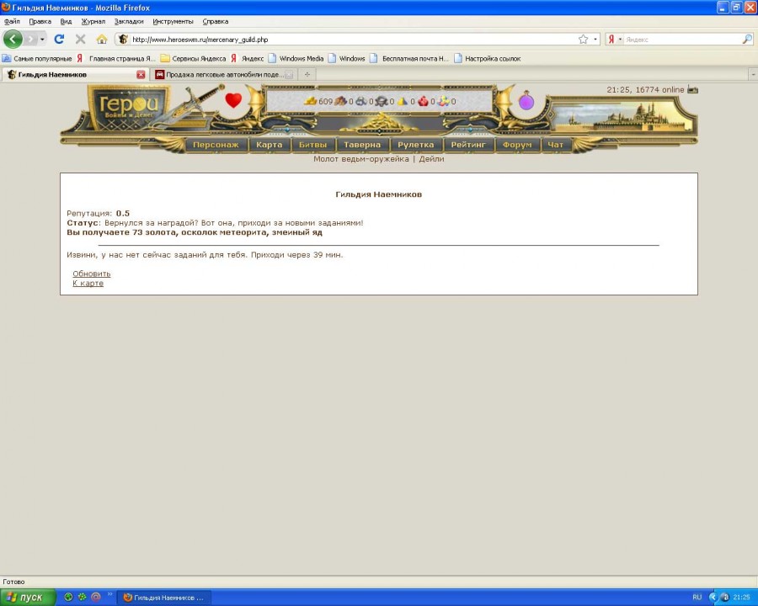758x606 pixels.
Task: Click the wood resource icon
Action: [x=341, y=101]
